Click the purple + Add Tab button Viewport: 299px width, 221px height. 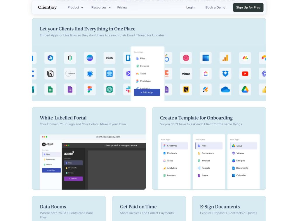tap(73, 179)
